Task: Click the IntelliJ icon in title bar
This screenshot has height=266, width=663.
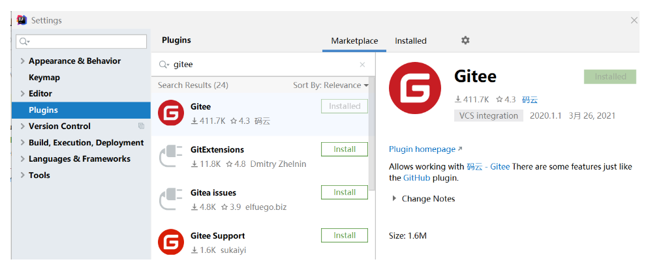Action: click(22, 20)
